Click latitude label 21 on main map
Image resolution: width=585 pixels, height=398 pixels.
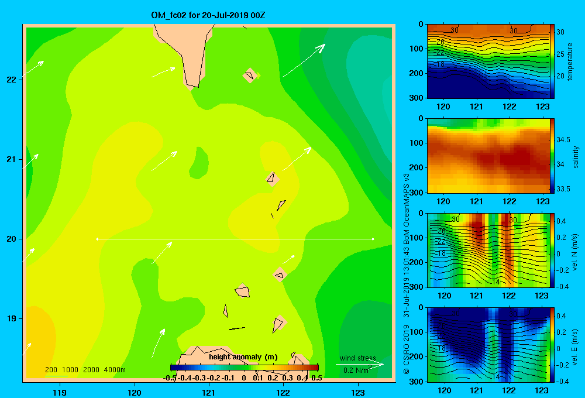[x=12, y=159]
